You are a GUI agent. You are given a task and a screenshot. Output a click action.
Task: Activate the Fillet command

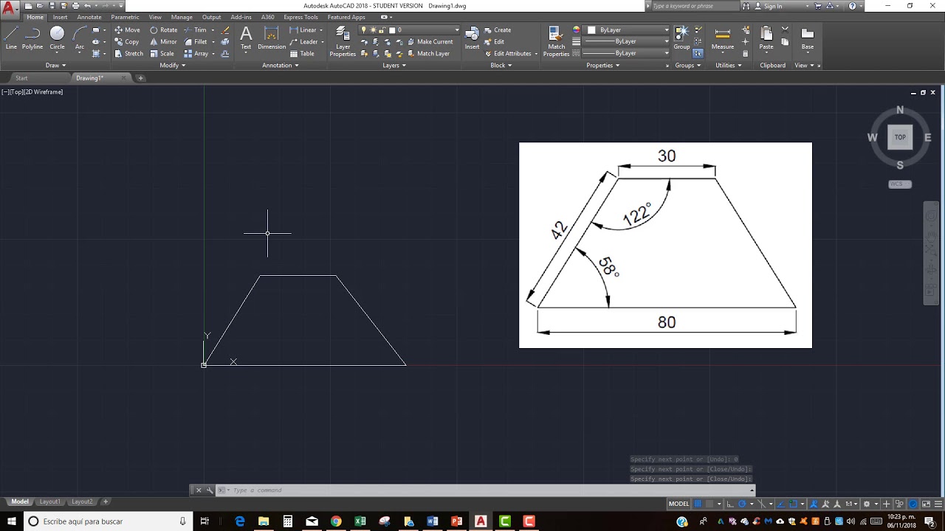click(196, 42)
